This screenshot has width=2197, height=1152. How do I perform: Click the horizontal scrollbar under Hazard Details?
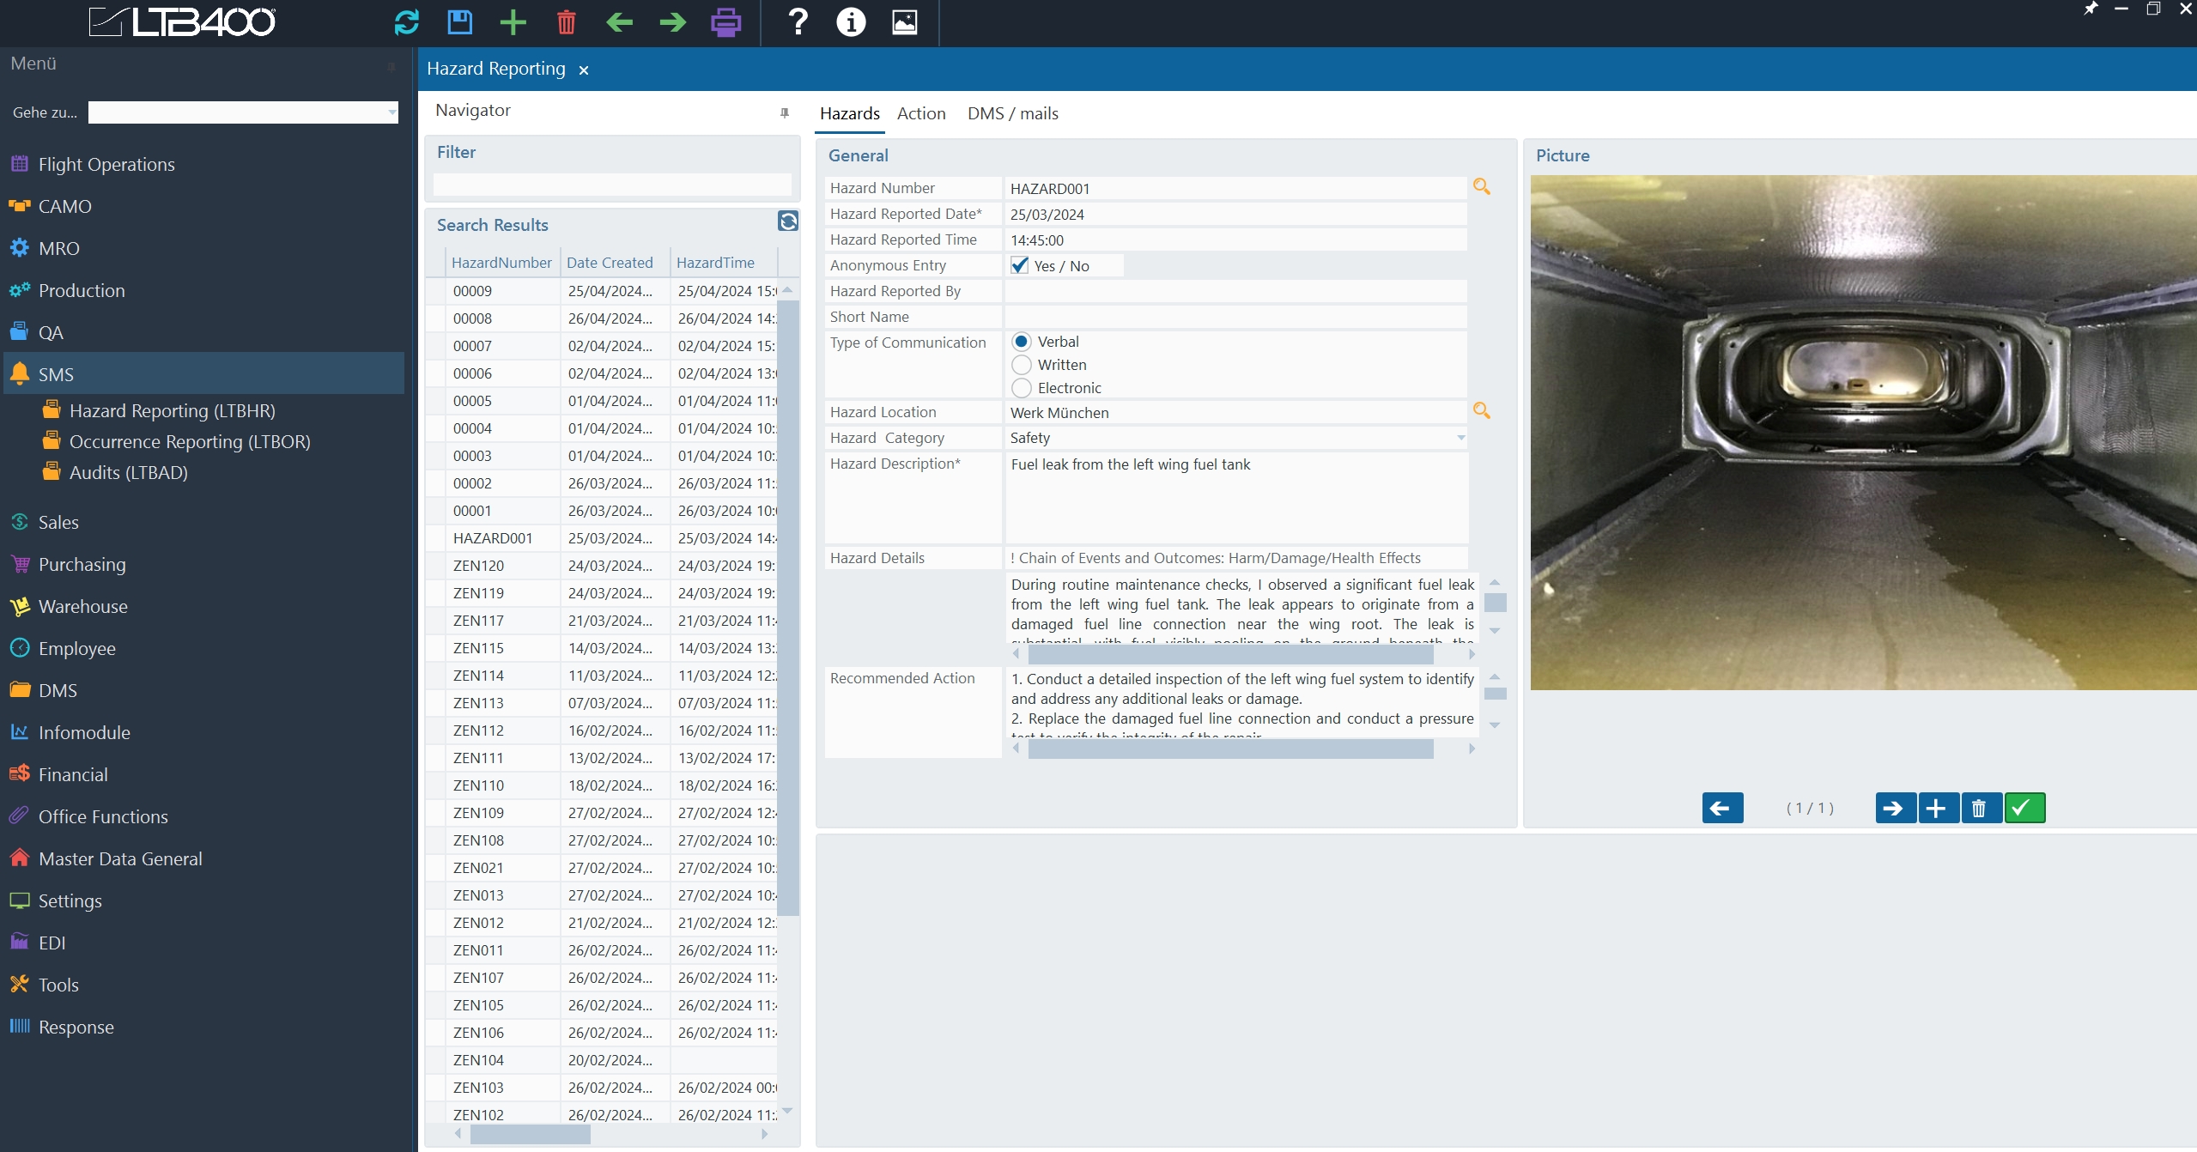(x=1229, y=655)
